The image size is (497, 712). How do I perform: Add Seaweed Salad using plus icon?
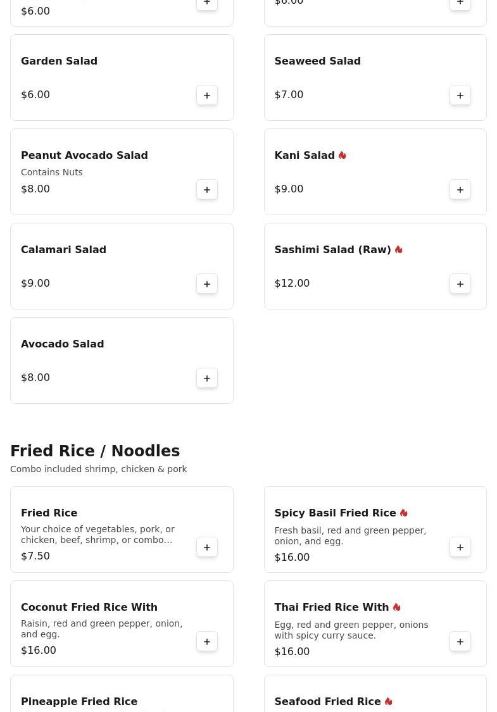click(460, 95)
